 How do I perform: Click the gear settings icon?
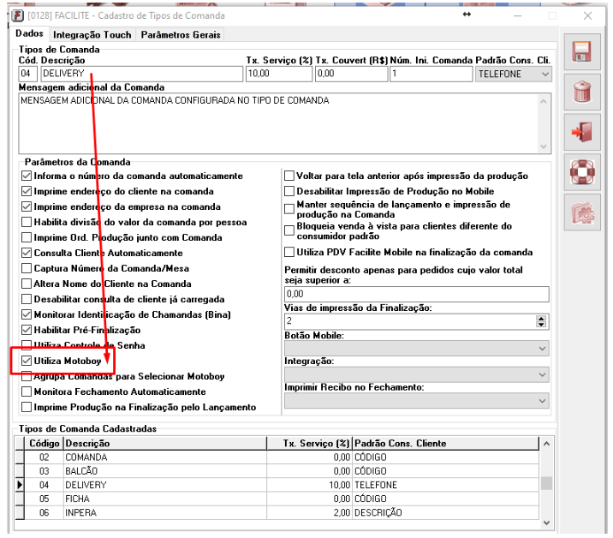point(581,212)
